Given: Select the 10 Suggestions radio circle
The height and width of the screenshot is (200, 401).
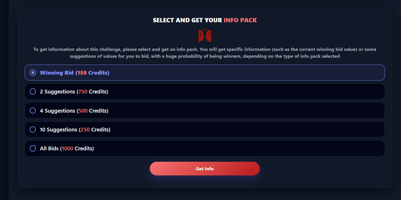Looking at the screenshot, I should click(x=33, y=129).
